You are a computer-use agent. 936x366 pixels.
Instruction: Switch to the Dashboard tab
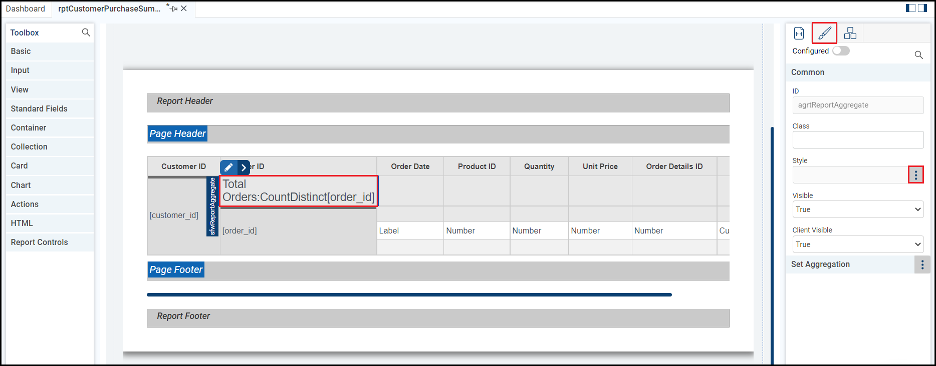(26, 9)
